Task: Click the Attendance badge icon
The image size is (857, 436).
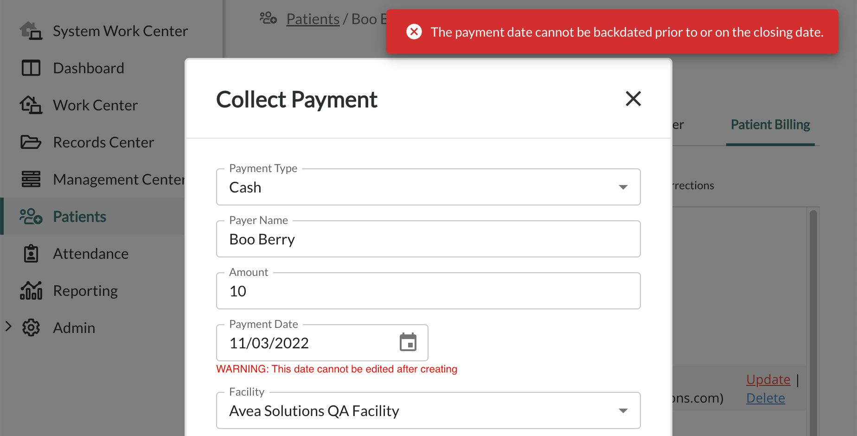Action: (x=31, y=254)
